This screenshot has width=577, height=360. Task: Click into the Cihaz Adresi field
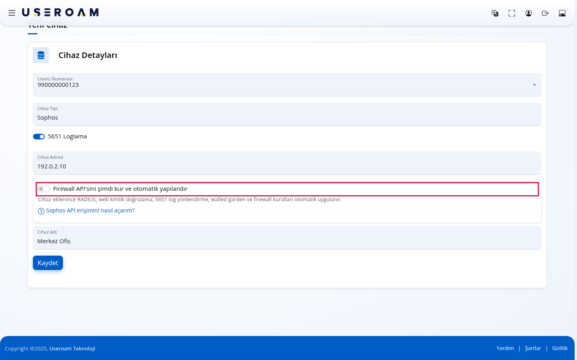287,163
